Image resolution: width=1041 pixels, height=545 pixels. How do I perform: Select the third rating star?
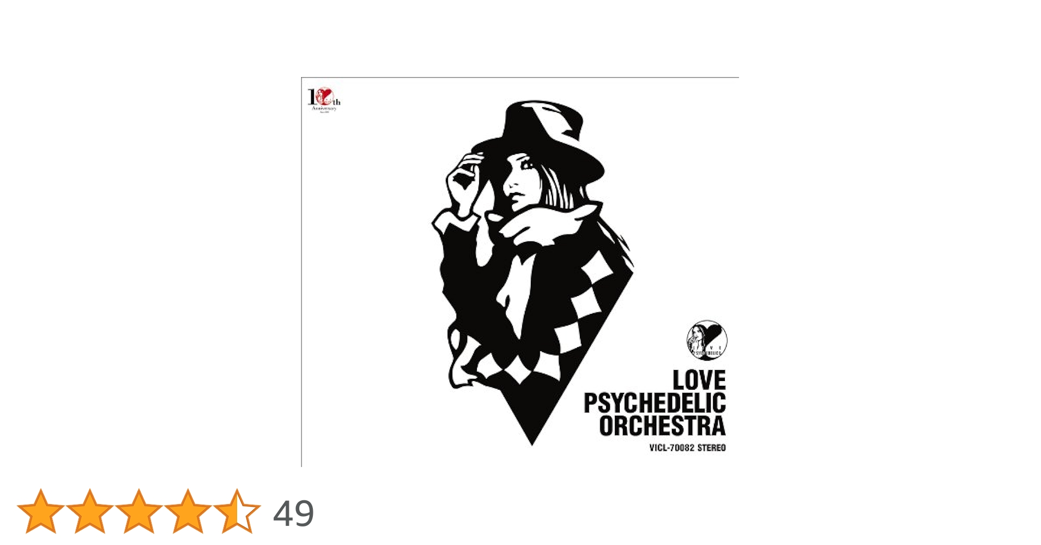tap(139, 511)
